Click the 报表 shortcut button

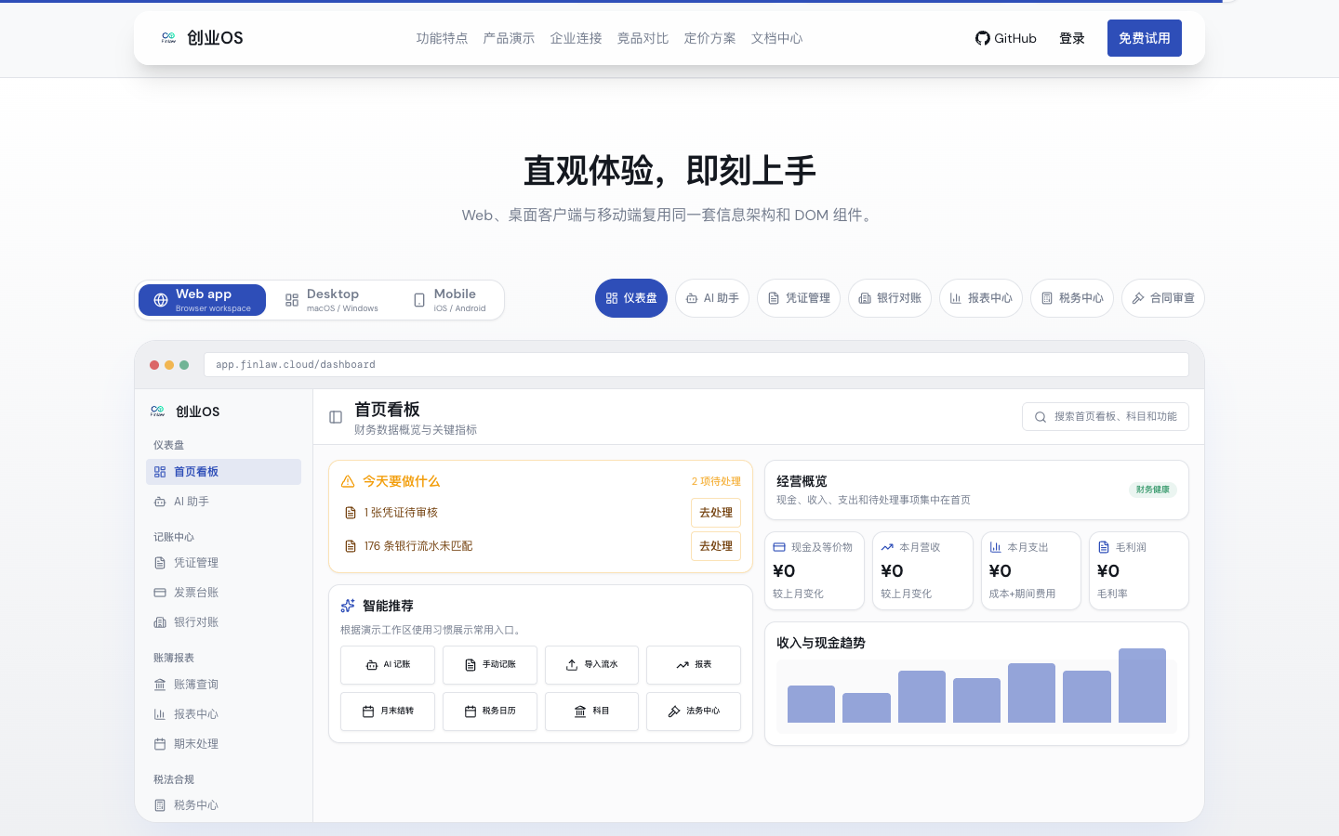click(694, 665)
